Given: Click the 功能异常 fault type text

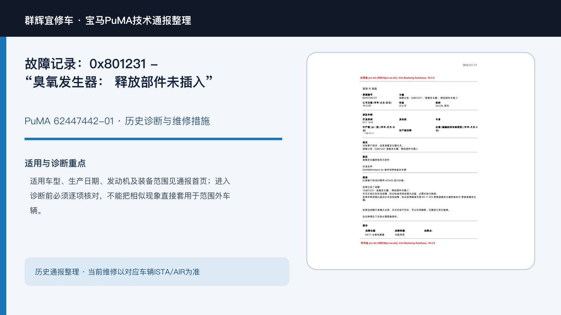Looking at the screenshot, I should click(400, 235).
